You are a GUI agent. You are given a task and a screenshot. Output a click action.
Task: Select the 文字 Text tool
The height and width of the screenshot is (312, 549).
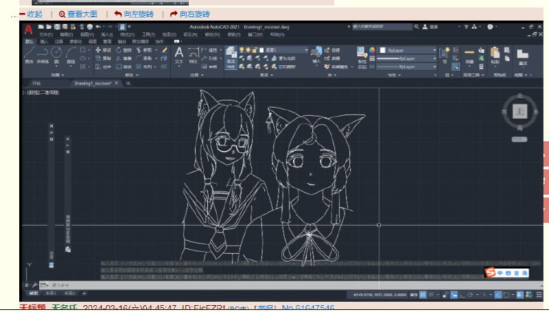point(179,56)
